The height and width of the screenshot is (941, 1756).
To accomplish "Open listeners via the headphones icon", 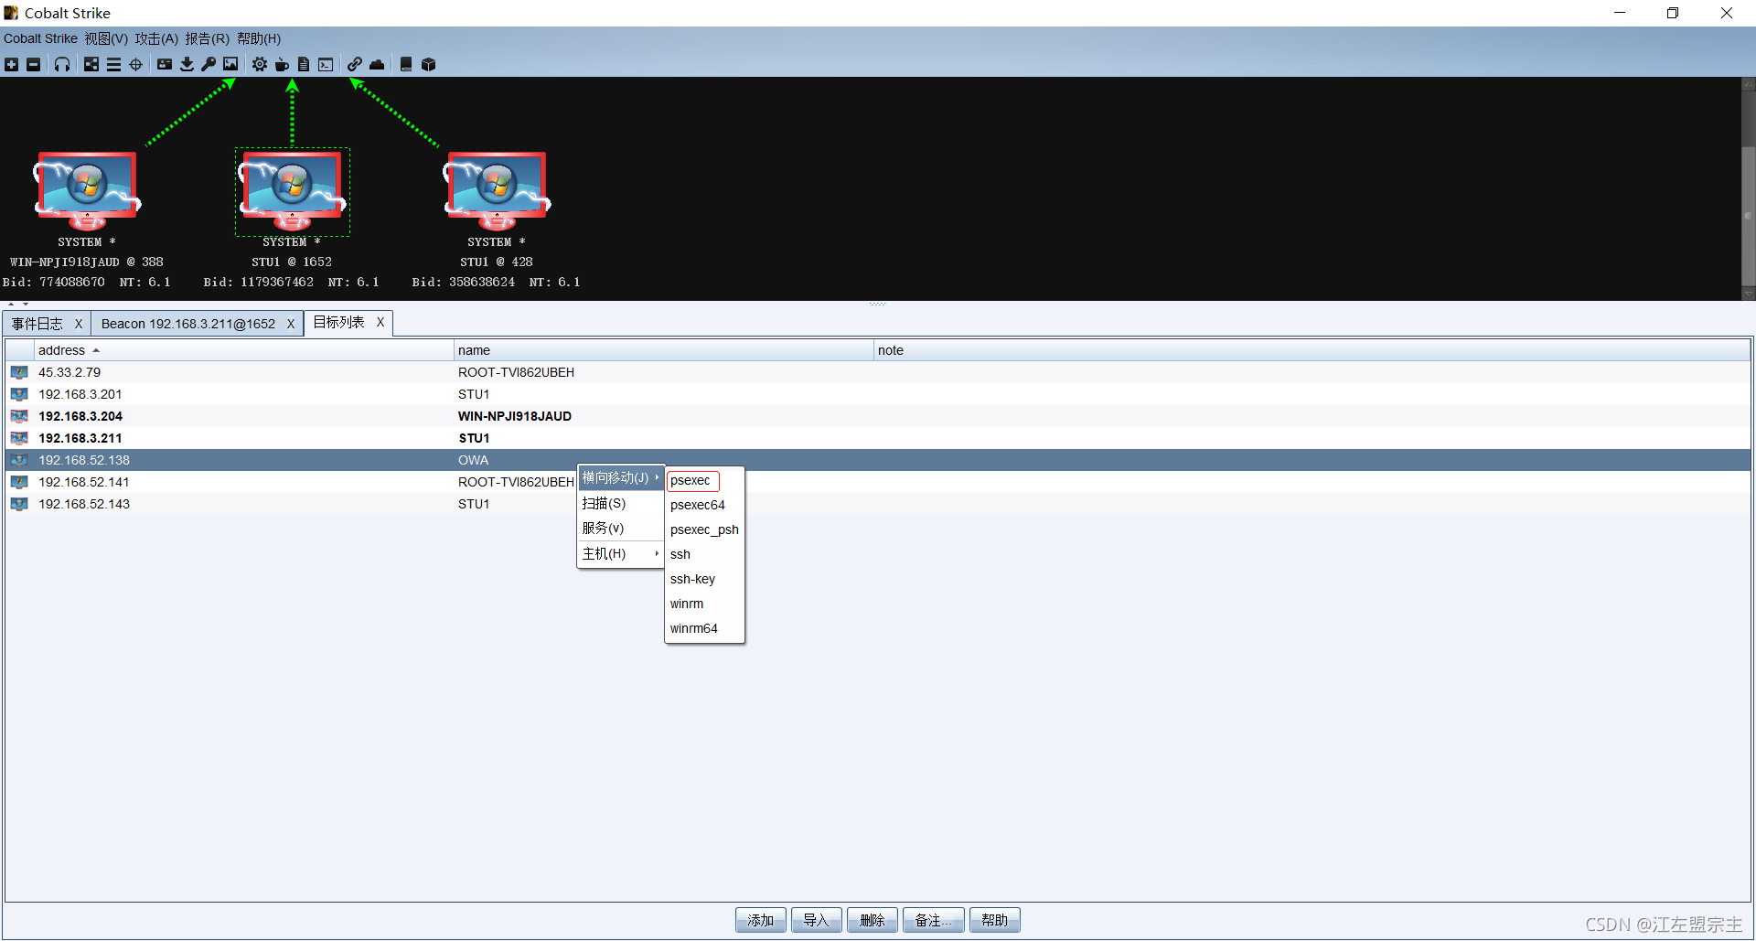I will point(62,64).
